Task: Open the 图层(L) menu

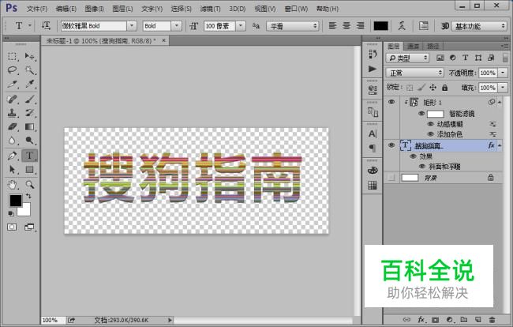Action: (x=122, y=9)
